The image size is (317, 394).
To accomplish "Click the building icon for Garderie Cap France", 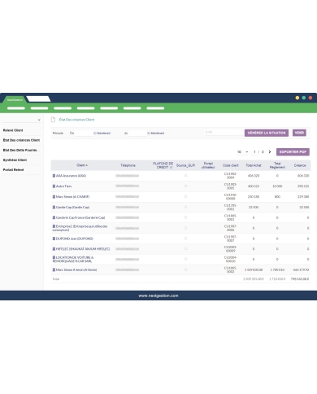I will tap(54, 217).
